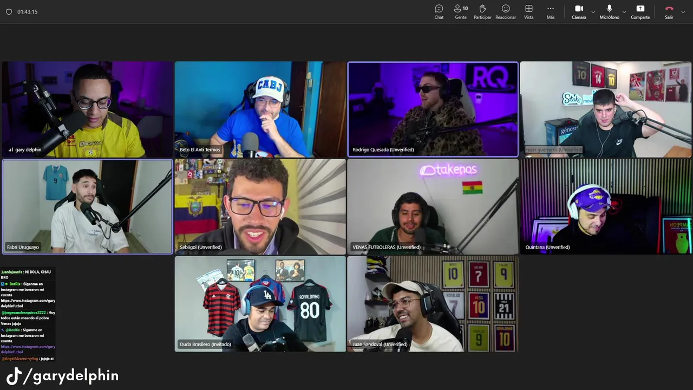Open the Reaccionar emoji menu

(506, 12)
